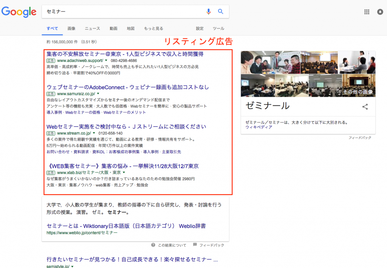Open the Webセミナー実施をご検討中なら ad title
387x268 pixels.
pyautogui.click(x=126, y=127)
